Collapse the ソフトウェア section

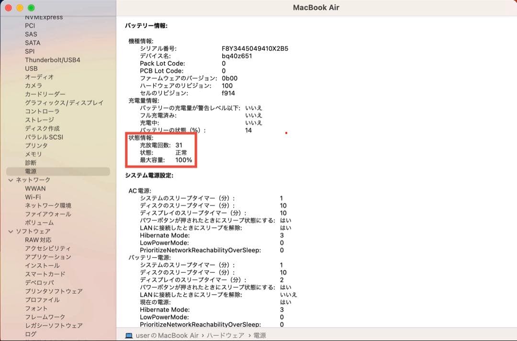(11, 231)
